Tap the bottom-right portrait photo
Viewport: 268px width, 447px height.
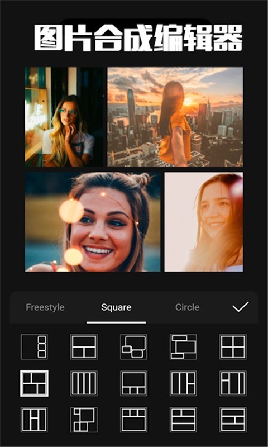(x=204, y=222)
